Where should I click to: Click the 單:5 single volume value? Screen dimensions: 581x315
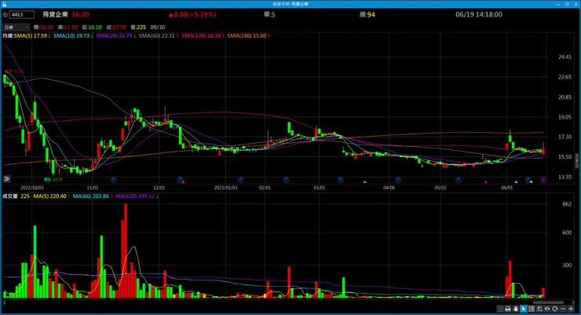(x=269, y=14)
